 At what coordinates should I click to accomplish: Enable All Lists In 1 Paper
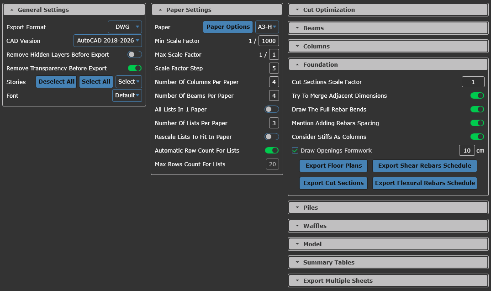tap(271, 109)
